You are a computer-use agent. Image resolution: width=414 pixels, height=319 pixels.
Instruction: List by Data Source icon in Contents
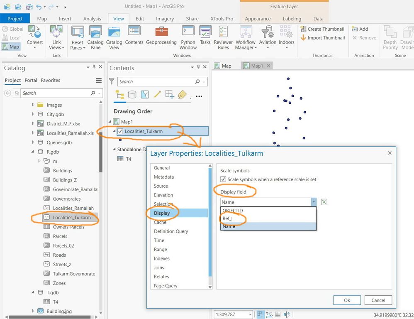coord(132,94)
